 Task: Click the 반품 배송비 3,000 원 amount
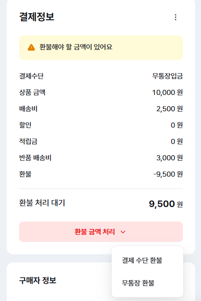[x=170, y=158]
